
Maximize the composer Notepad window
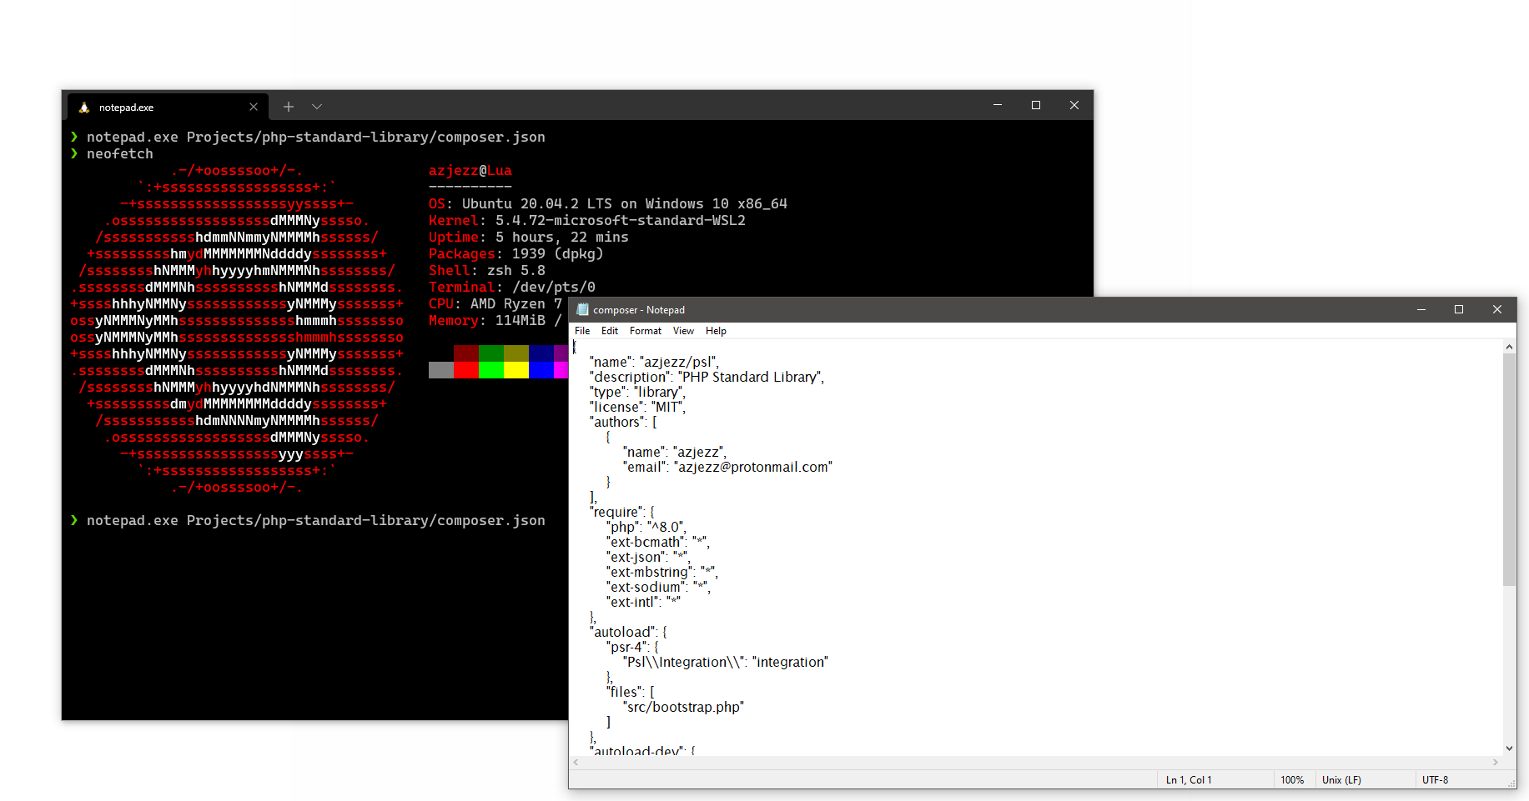(1459, 309)
